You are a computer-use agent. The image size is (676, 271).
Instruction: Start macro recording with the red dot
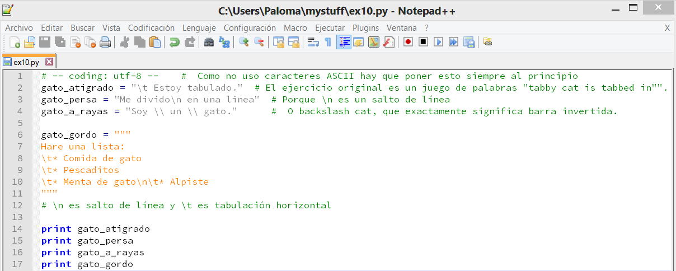click(x=408, y=42)
